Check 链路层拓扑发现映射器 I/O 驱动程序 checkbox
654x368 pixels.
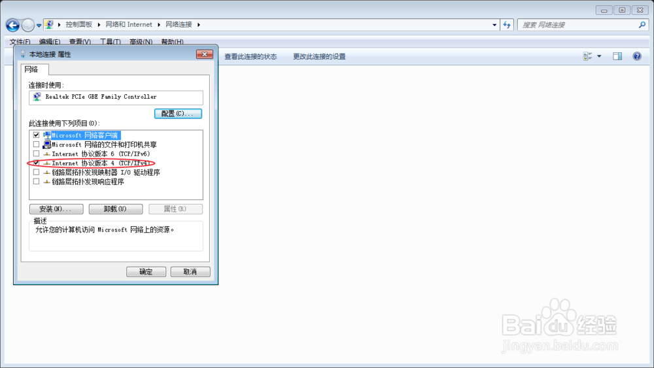coord(36,172)
